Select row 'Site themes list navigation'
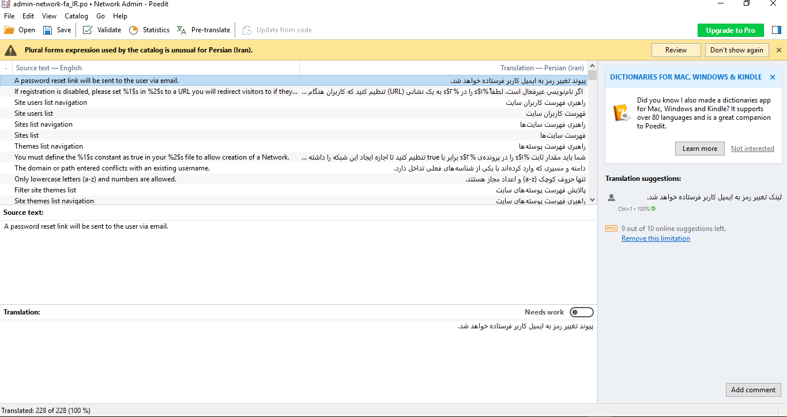Viewport: 787px width, 417px height. click(x=294, y=200)
